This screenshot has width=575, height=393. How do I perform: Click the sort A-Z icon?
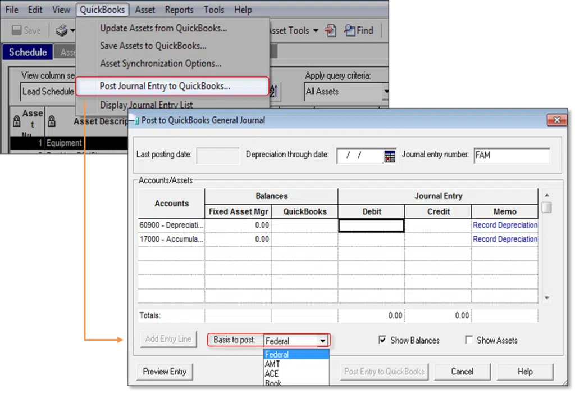pos(273,91)
